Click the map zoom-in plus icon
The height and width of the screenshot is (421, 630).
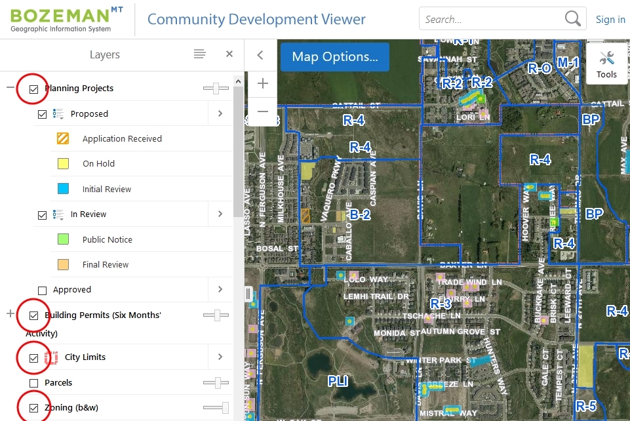pos(262,83)
